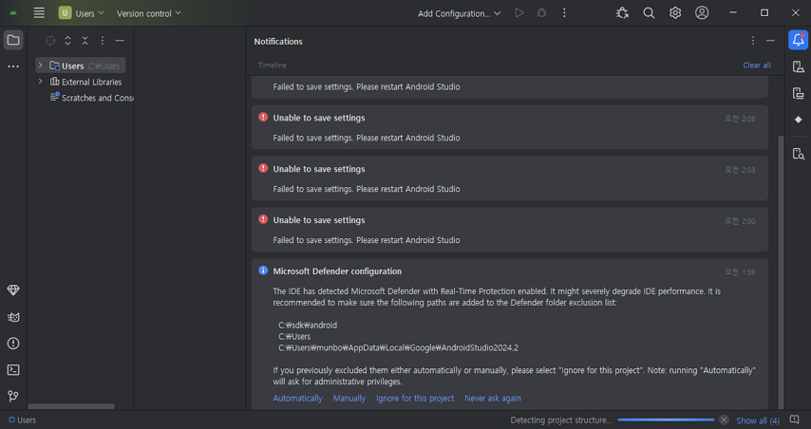Open Logcat tool window icon

13,317
